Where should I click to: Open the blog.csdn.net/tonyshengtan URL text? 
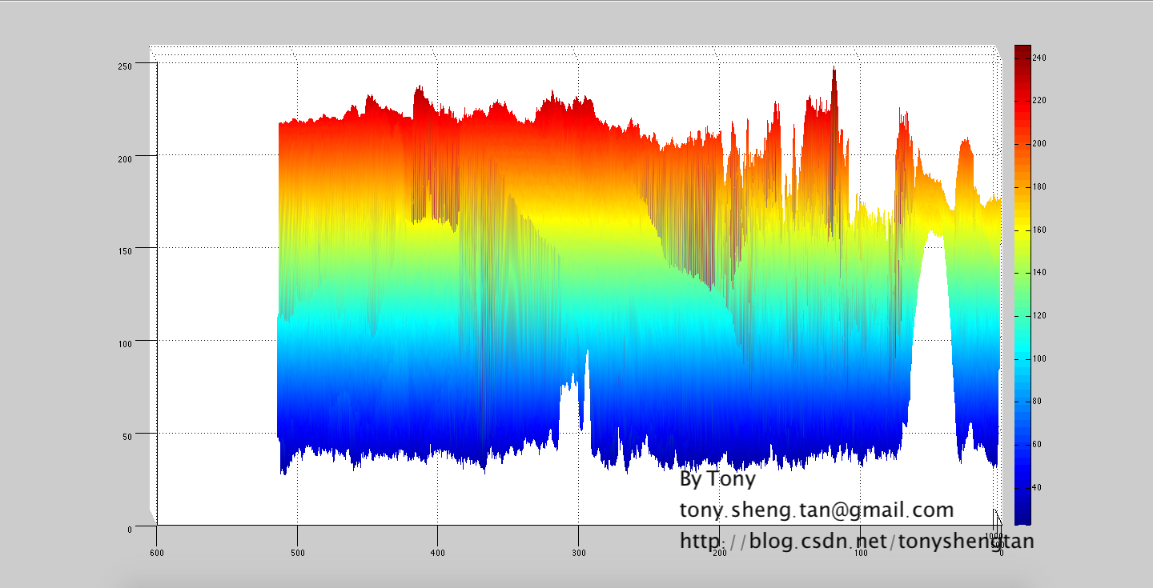[x=857, y=542]
